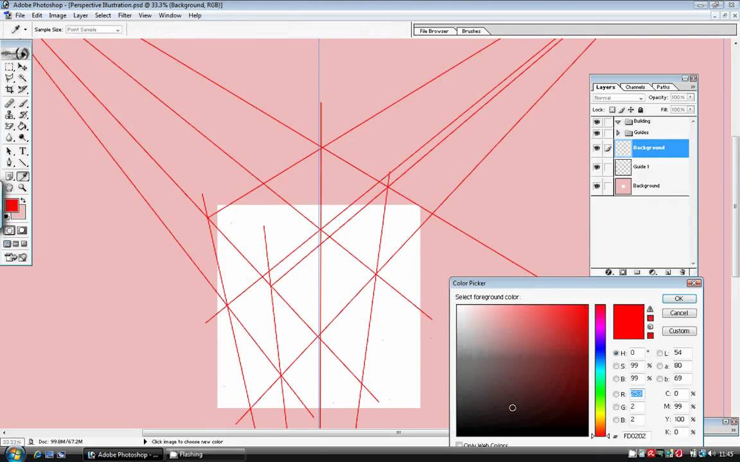The image size is (740, 462).
Task: Hide the Guide 1 layer
Action: pos(597,167)
